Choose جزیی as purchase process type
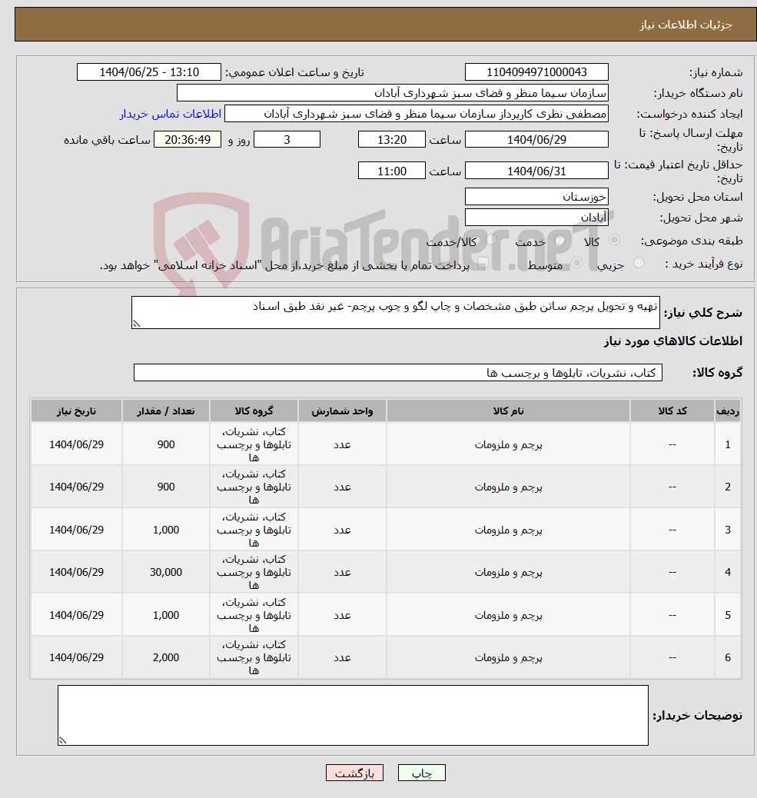The width and height of the screenshot is (757, 798). coord(639,261)
